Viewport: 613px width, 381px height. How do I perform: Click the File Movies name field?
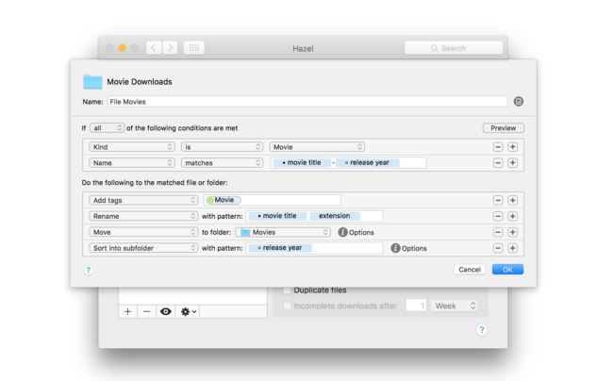307,102
